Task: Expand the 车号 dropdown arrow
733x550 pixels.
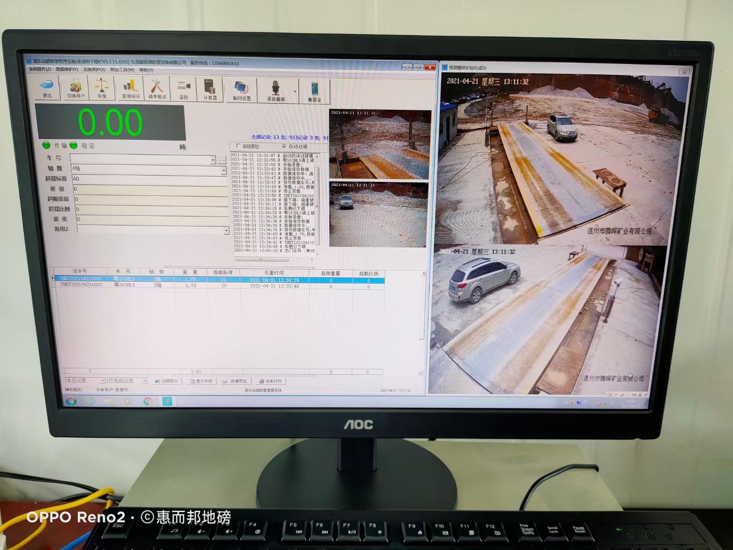Action: tap(213, 160)
